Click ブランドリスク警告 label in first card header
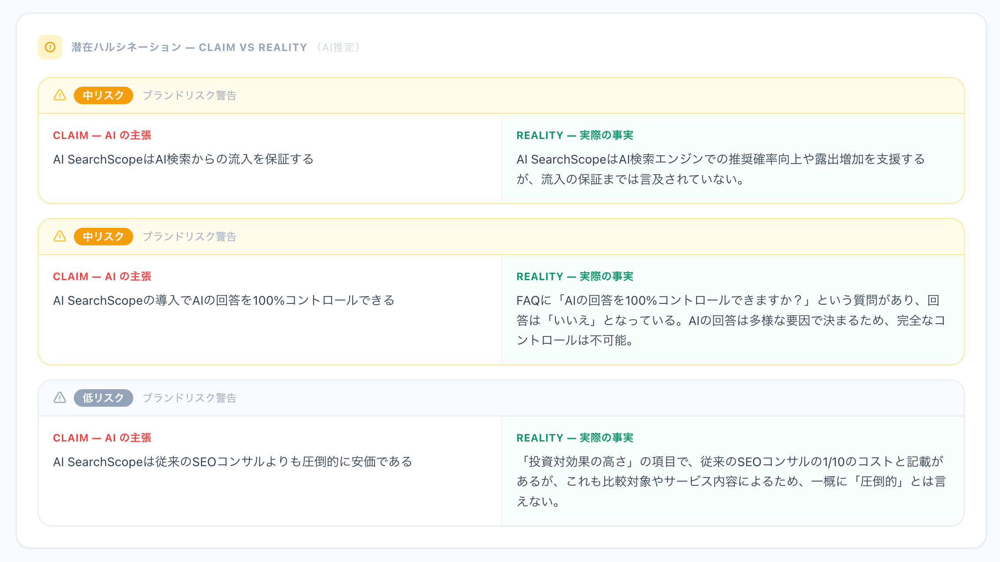Viewport: 1000px width, 562px height. tap(190, 95)
